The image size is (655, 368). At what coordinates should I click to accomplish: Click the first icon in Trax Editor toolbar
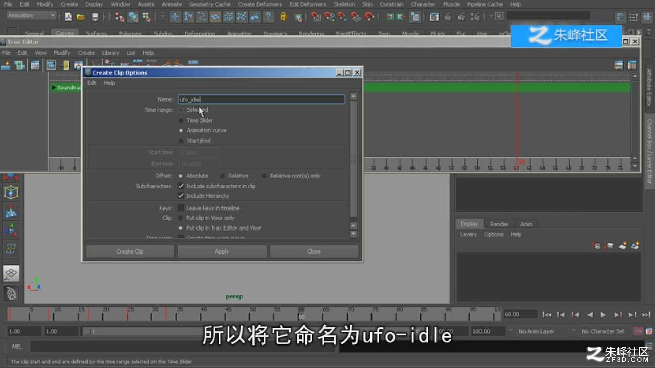[7, 65]
